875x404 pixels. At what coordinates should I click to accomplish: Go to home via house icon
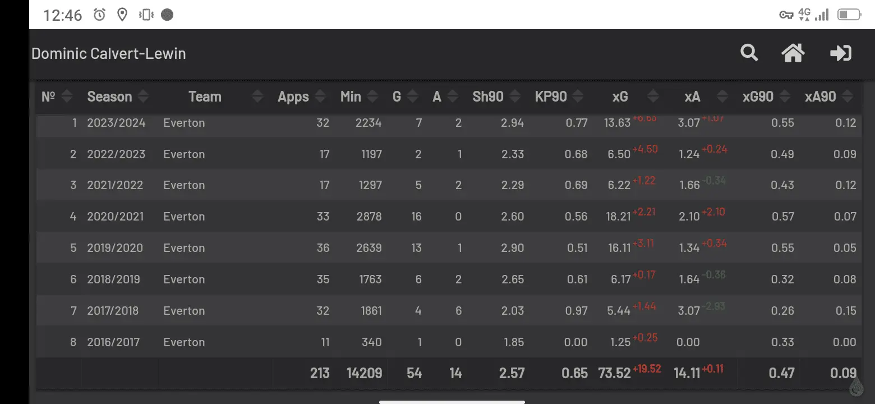pyautogui.click(x=793, y=53)
